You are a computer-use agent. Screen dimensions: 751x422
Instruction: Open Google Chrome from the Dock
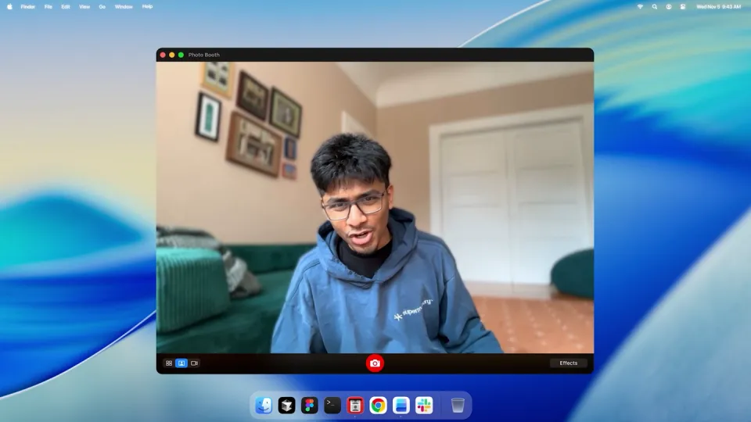378,406
